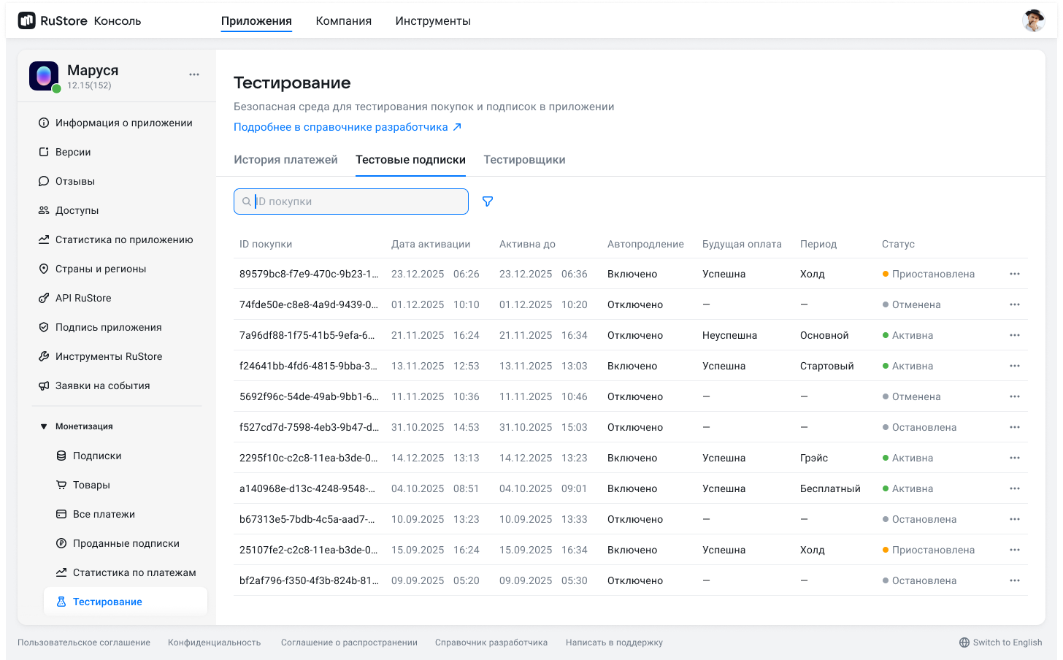Click the ID покупки search field
1063x660 pixels.
click(x=350, y=202)
